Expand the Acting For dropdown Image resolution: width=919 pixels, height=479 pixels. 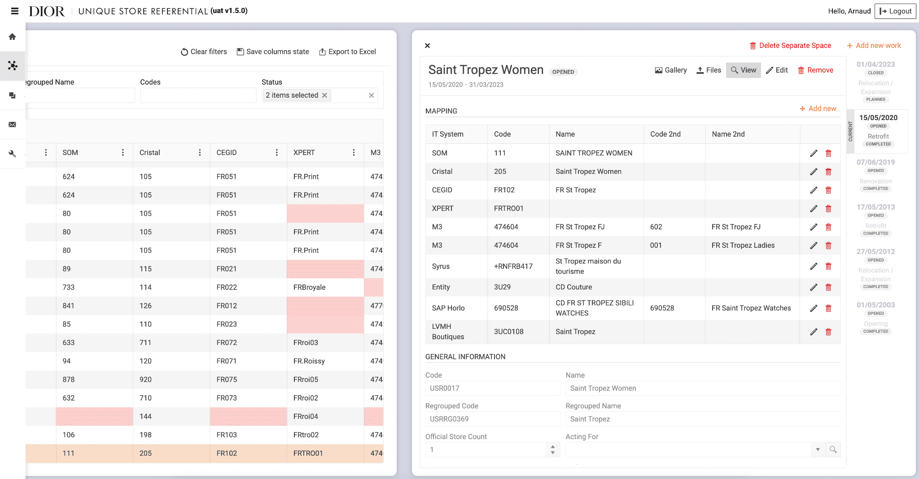[x=818, y=449]
